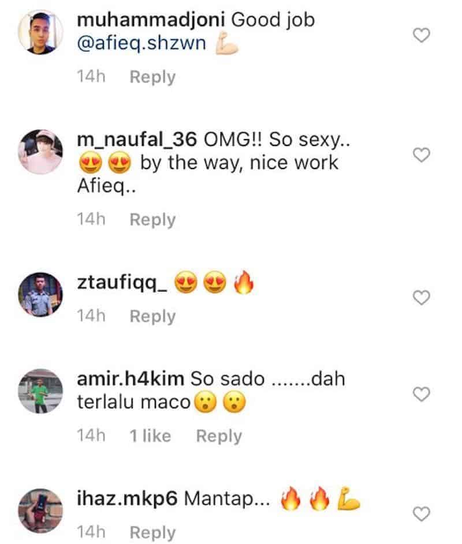Reply to ztaufiqq_'s comment

point(152,316)
